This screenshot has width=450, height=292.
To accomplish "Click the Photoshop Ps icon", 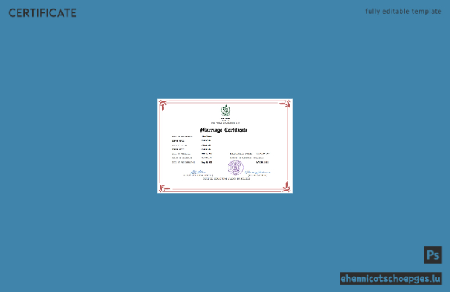I will tap(432, 255).
